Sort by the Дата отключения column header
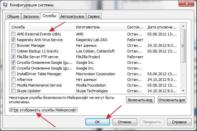This screenshot has width=197, height=131. pos(163,27)
